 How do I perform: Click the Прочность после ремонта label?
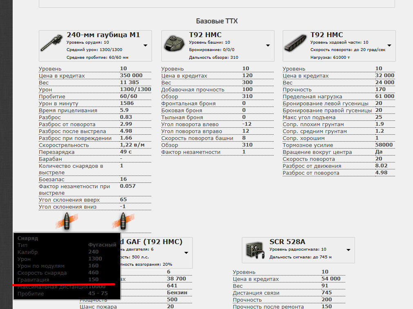pos(268,307)
